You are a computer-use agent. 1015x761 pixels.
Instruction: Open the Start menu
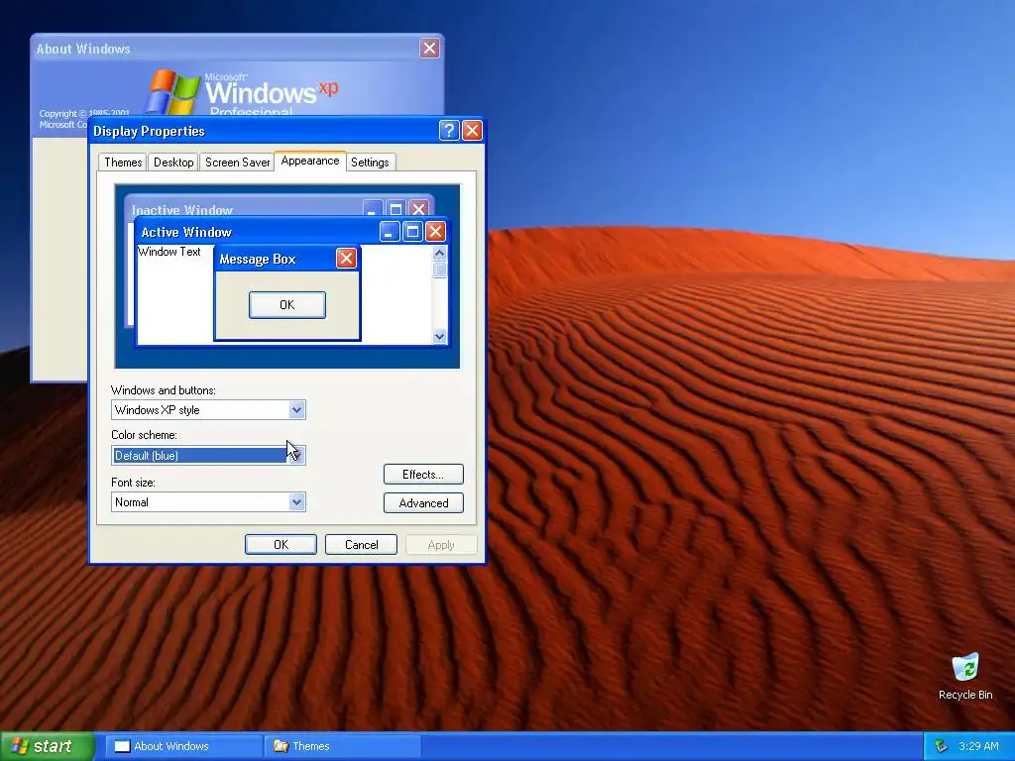(x=48, y=746)
